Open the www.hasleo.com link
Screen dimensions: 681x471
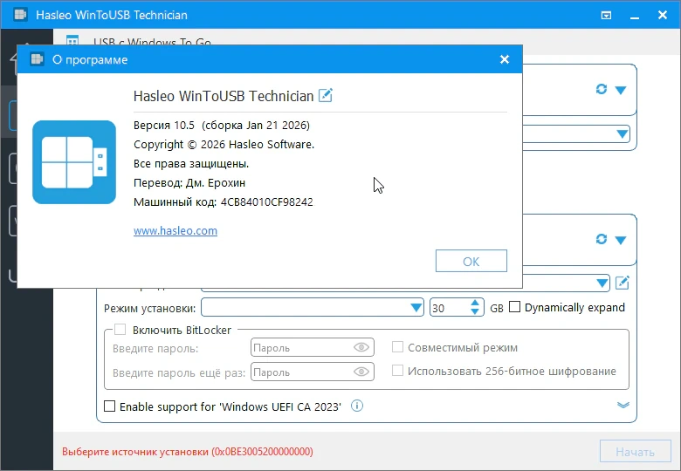click(x=175, y=231)
